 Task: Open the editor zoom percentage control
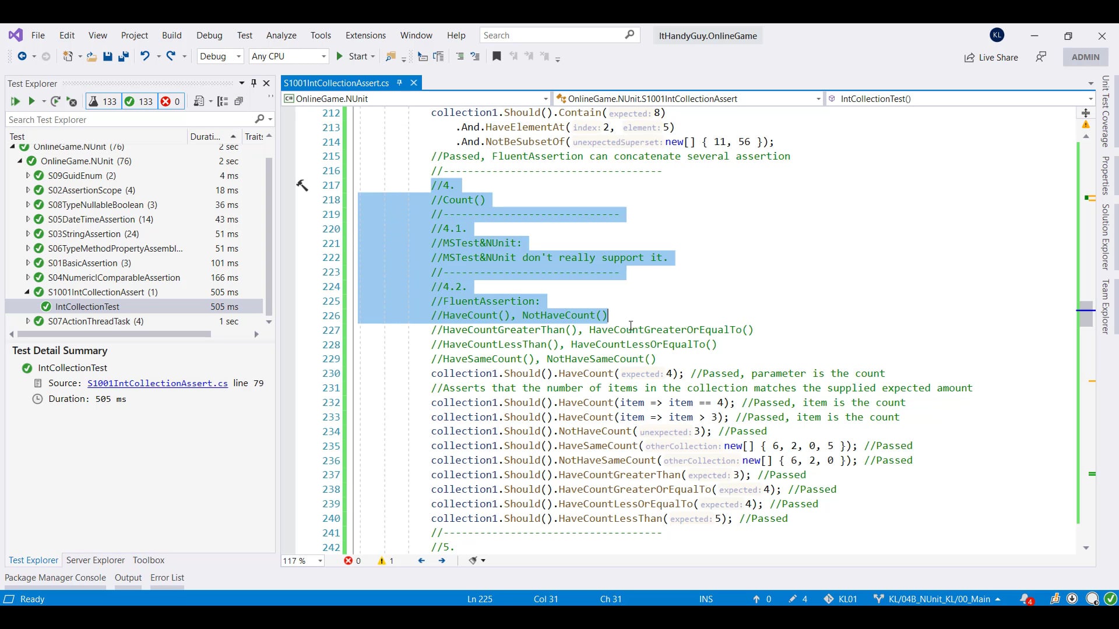[302, 561]
